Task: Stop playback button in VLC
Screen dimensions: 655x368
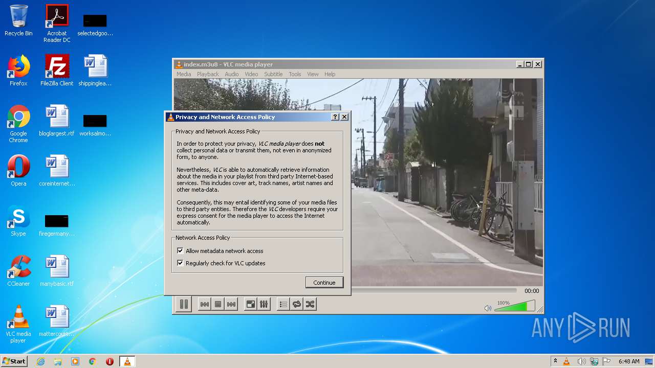Action: 218,304
